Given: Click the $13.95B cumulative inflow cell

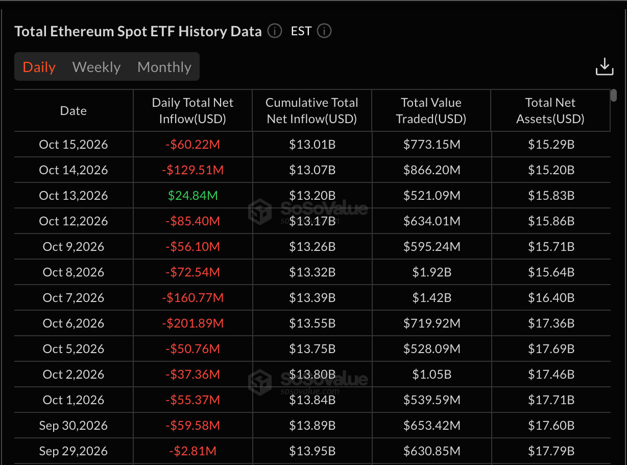Looking at the screenshot, I should tap(312, 451).
